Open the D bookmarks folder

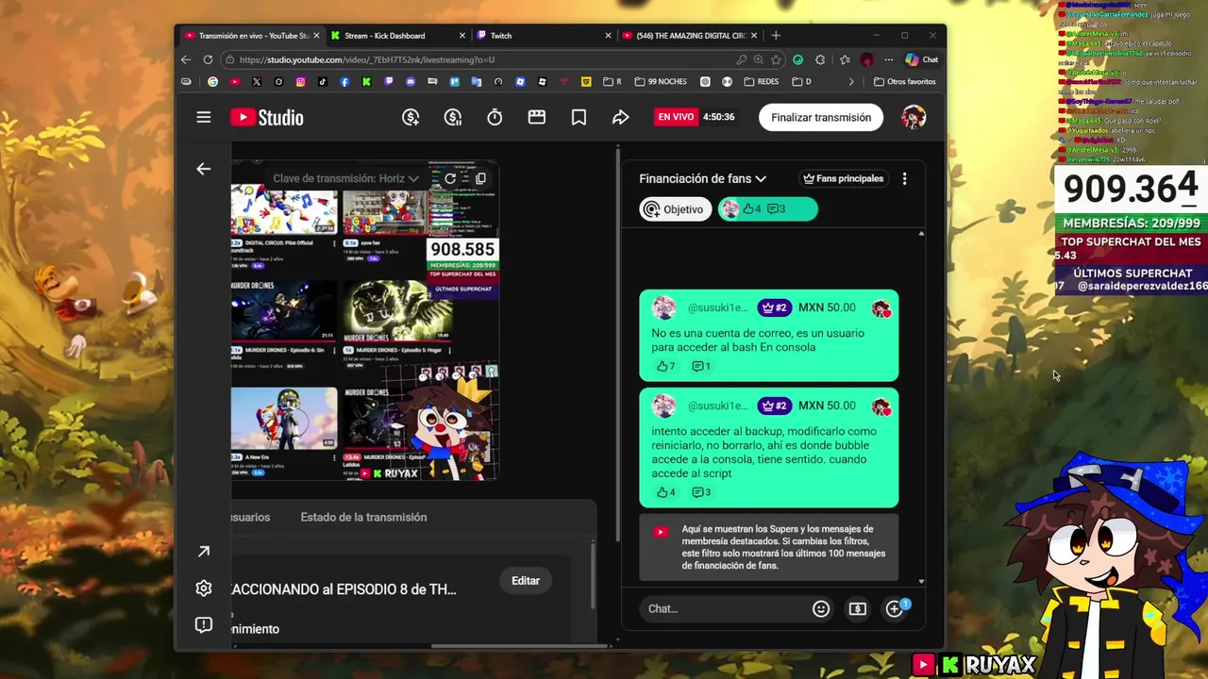pyautogui.click(x=802, y=82)
